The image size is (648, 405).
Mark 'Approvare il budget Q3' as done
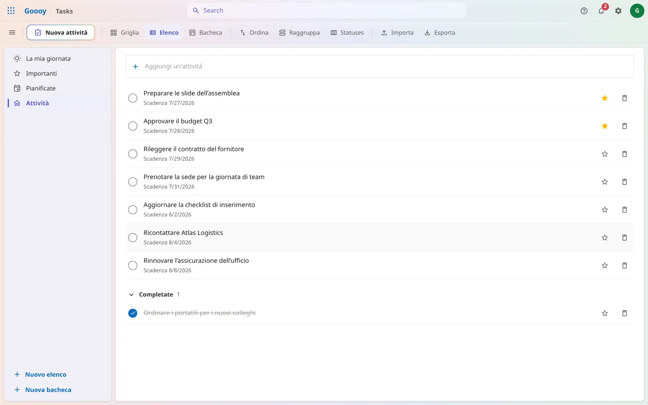[x=133, y=126]
